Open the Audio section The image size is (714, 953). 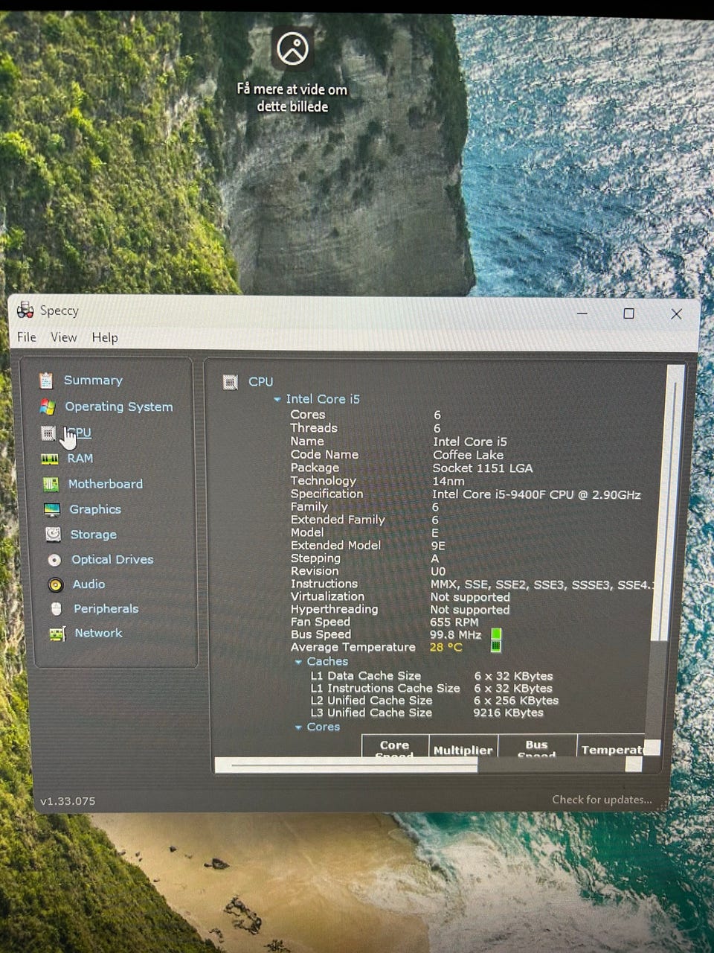pyautogui.click(x=89, y=584)
